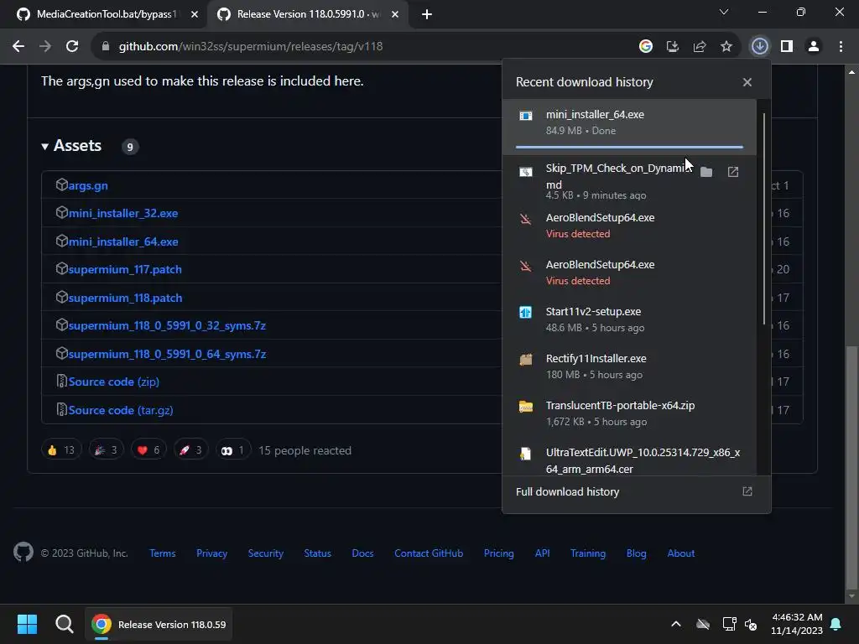
Task: Click Full download history text
Action: 568,491
